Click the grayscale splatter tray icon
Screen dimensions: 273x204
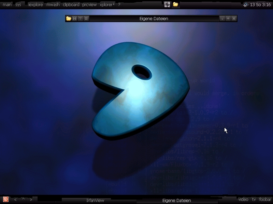pos(167,4)
